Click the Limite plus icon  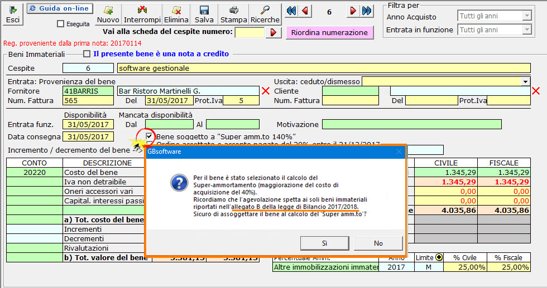click(x=439, y=257)
